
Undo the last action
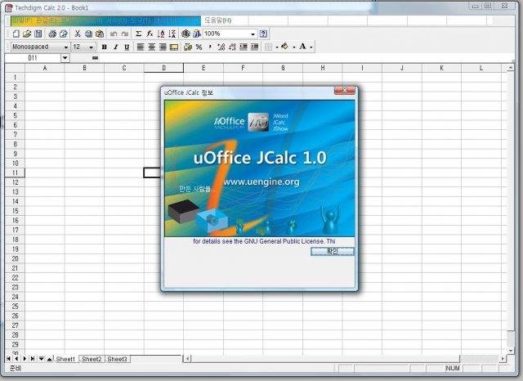[x=114, y=34]
